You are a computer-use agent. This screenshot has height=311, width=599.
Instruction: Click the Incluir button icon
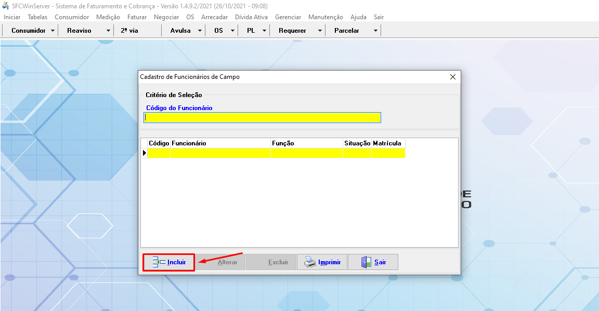coord(159,262)
